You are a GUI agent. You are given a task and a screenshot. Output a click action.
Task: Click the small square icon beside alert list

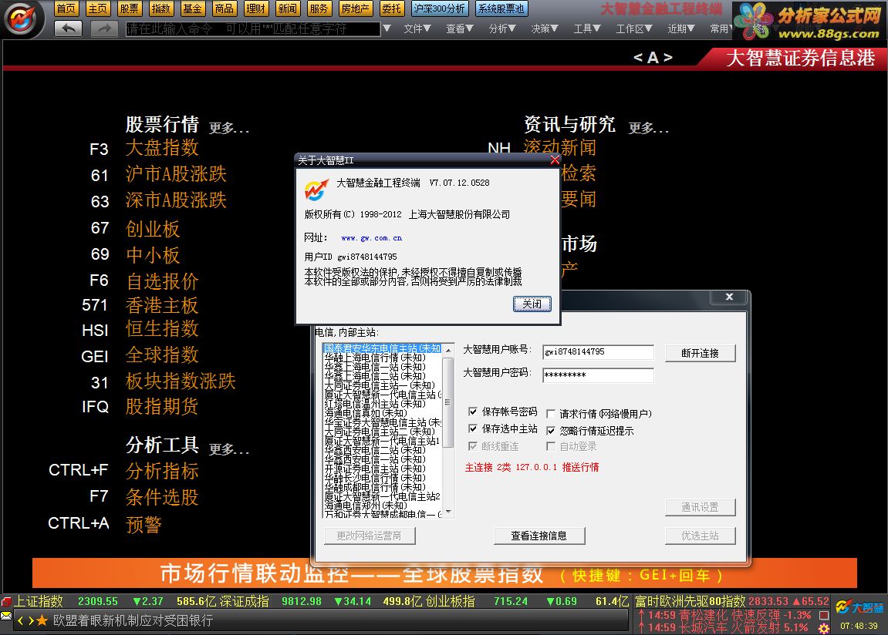824,615
